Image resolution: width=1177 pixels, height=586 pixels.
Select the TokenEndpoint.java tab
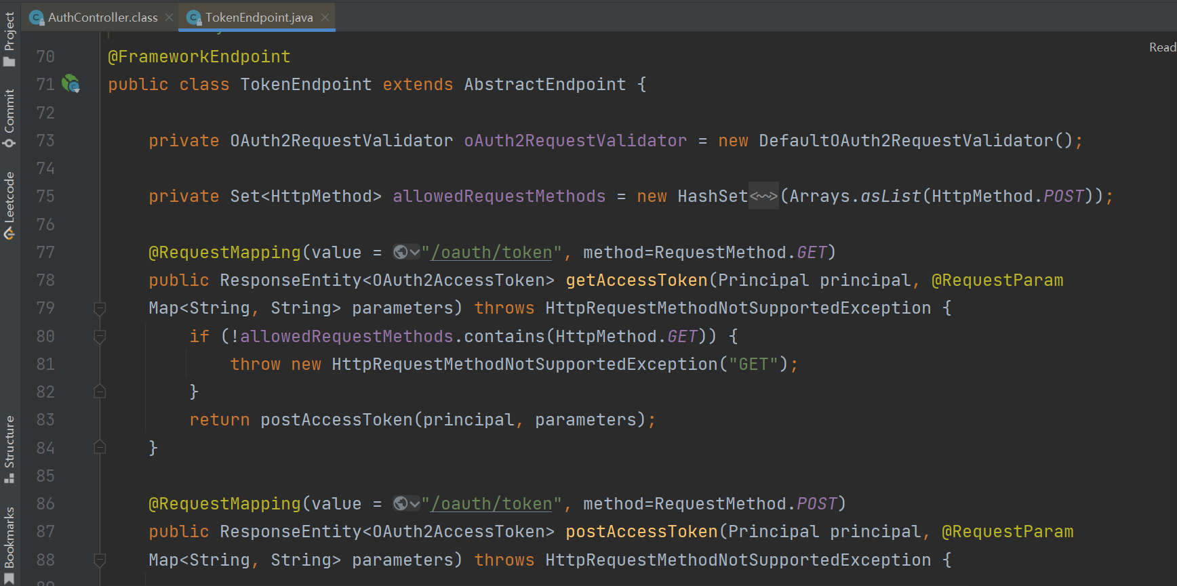[x=258, y=18]
